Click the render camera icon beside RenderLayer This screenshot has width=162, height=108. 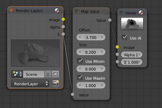pyautogui.click(x=56, y=83)
